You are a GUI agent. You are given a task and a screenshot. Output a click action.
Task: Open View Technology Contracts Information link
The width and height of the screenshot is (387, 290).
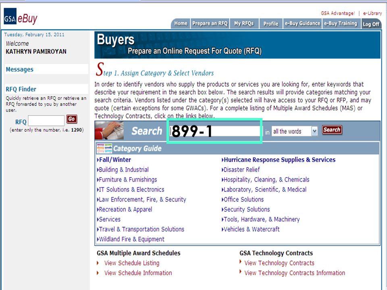point(295,273)
